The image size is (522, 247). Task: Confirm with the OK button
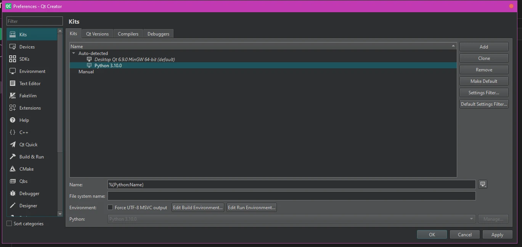pos(432,234)
